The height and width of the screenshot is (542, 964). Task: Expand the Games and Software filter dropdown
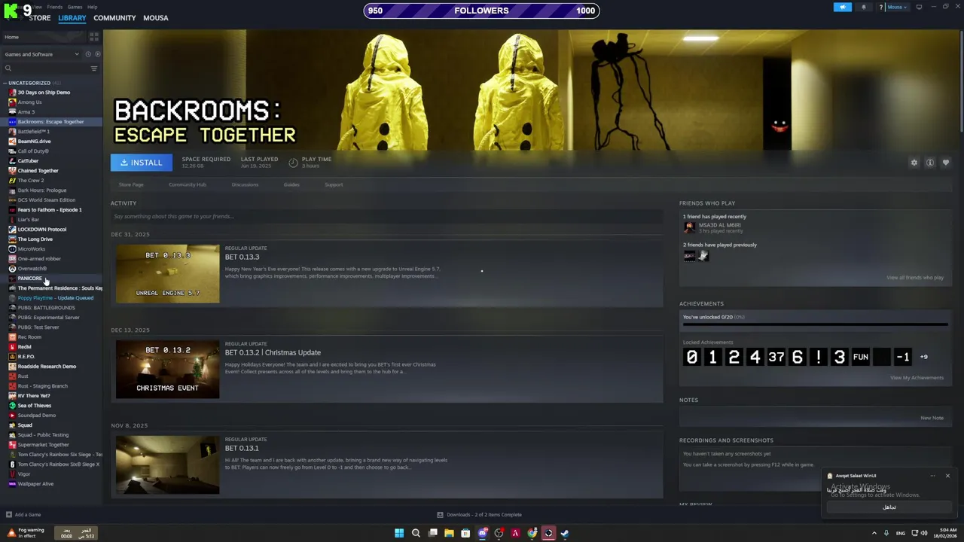click(x=41, y=54)
